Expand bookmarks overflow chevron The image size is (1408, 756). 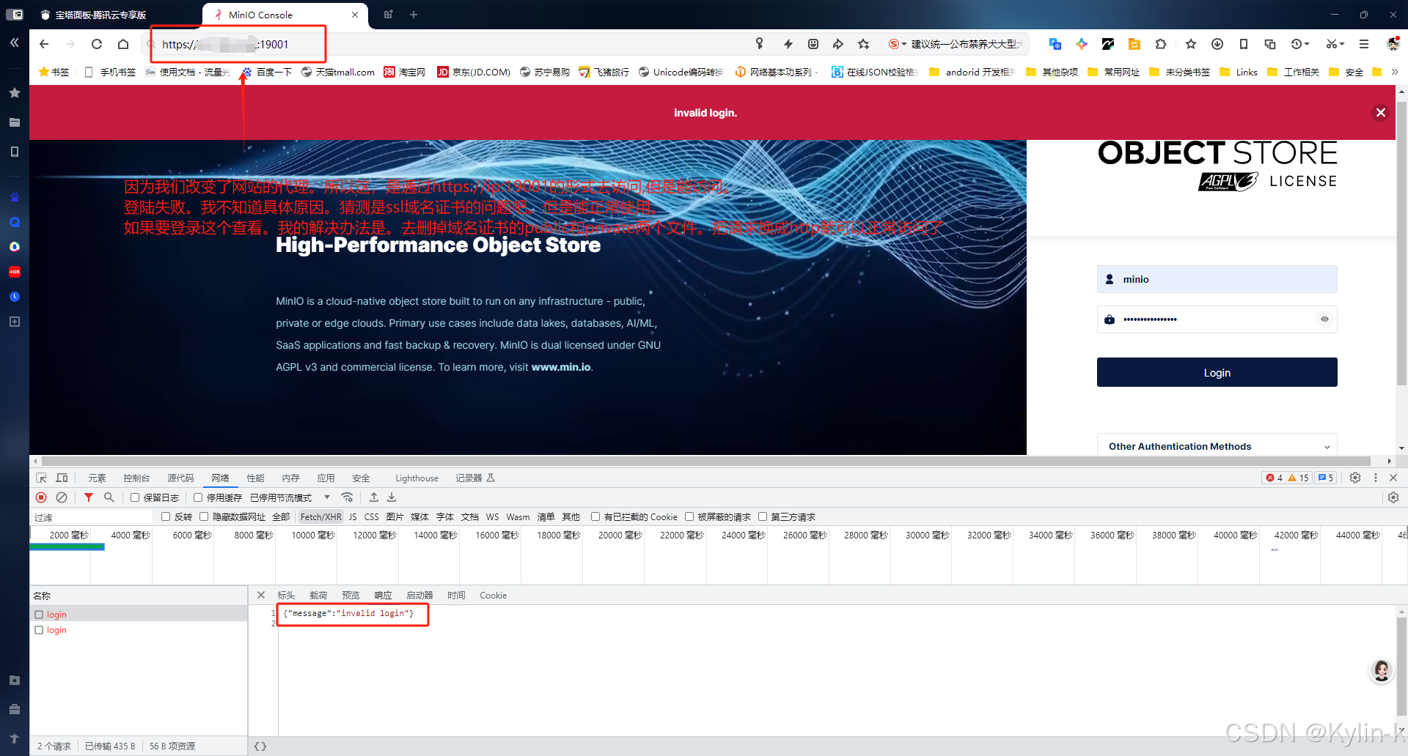1395,72
